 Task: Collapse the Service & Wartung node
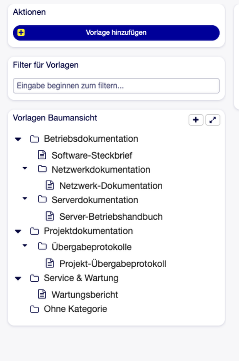(18, 278)
